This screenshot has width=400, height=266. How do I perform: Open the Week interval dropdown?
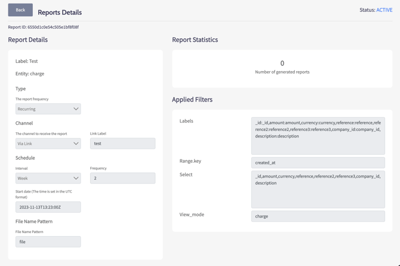click(48, 178)
